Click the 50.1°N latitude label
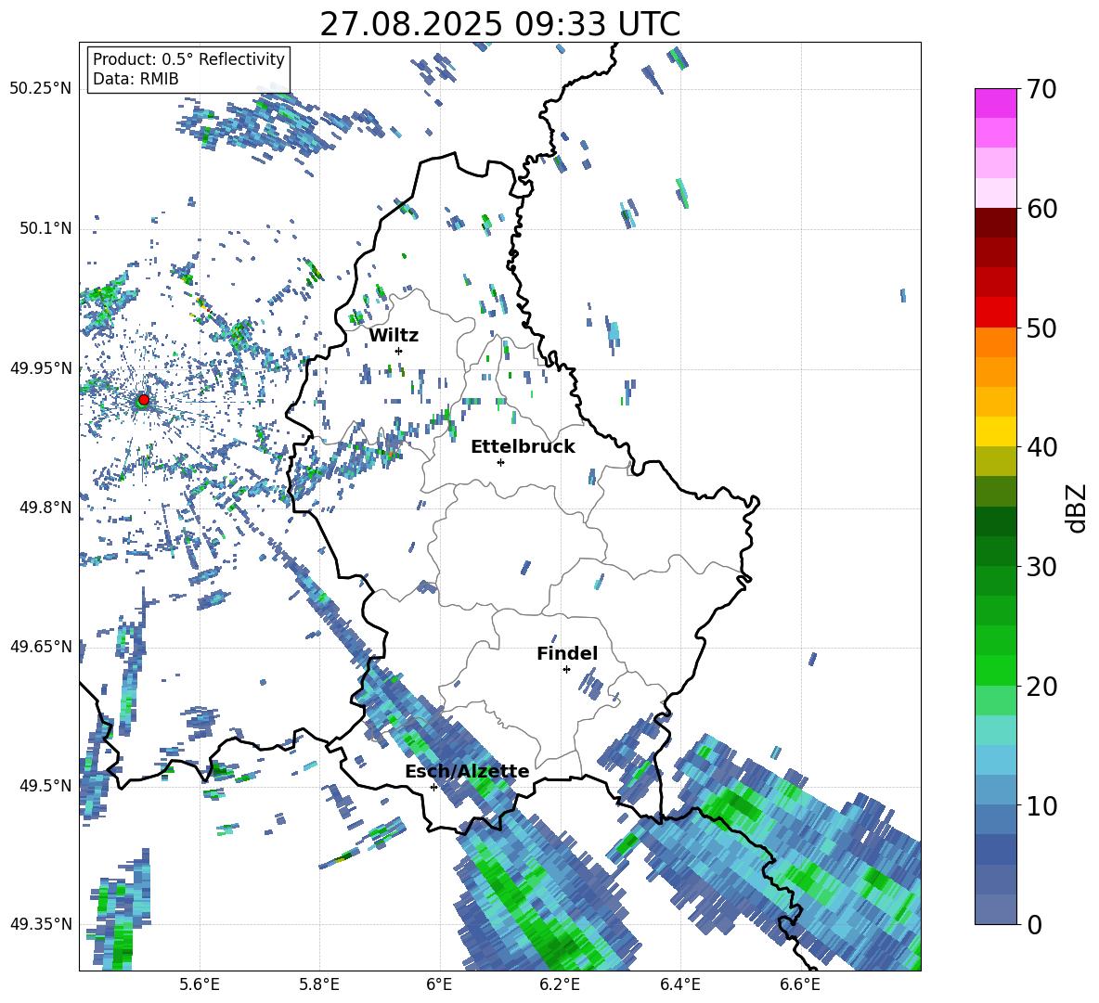Image resolution: width=1099 pixels, height=1003 pixels. click(45, 228)
